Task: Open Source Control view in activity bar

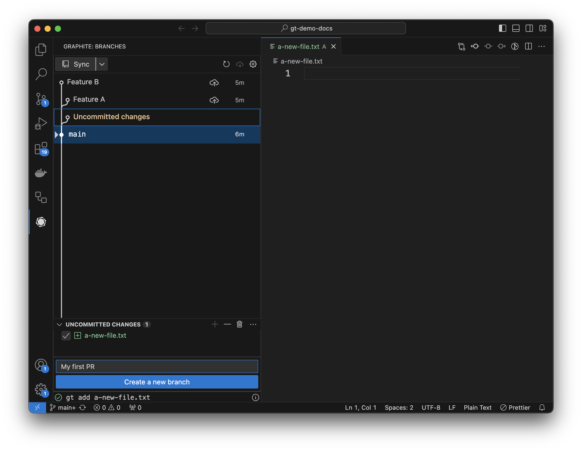Action: coord(41,99)
